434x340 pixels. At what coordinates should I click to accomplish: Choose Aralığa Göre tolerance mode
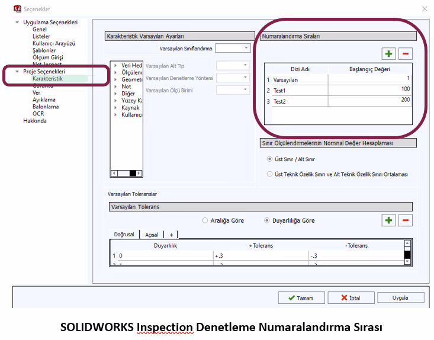(x=205, y=220)
